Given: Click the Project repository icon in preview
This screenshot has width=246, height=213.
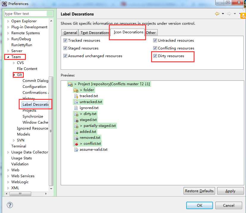Looking at the screenshot, I should [70, 84].
